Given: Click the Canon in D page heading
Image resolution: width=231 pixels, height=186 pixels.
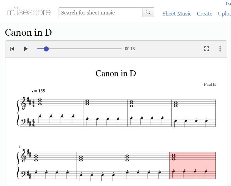Looking at the screenshot, I should (28, 32).
